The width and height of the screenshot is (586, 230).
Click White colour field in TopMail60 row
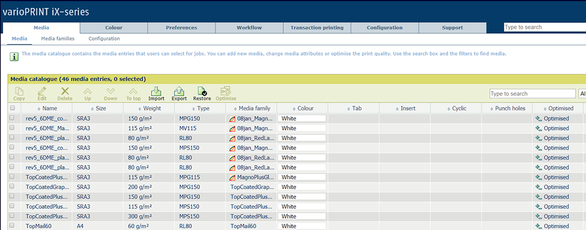pyautogui.click(x=302, y=226)
